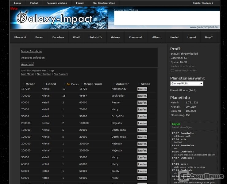Open the Forum link in top bar

point(80,3)
